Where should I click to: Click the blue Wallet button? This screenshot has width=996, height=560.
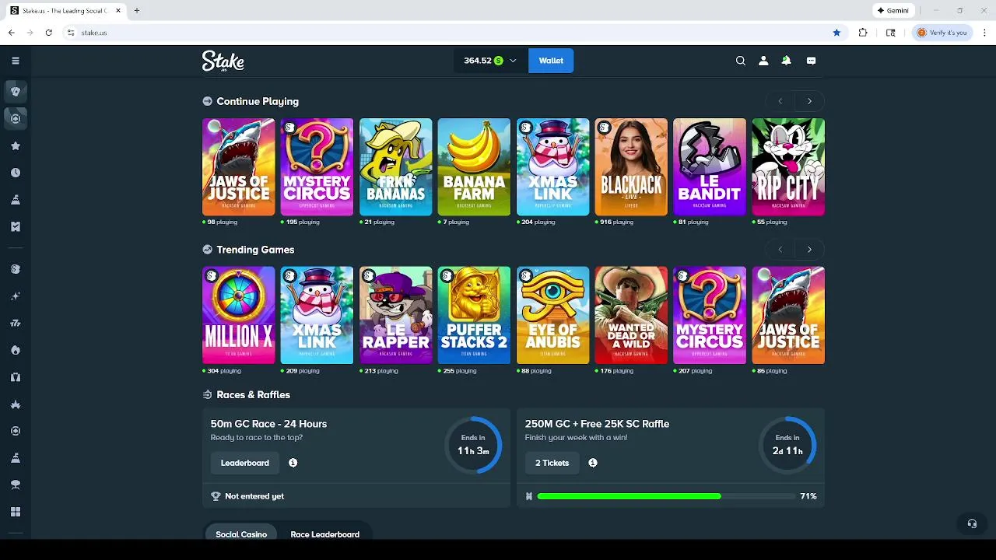[551, 61]
